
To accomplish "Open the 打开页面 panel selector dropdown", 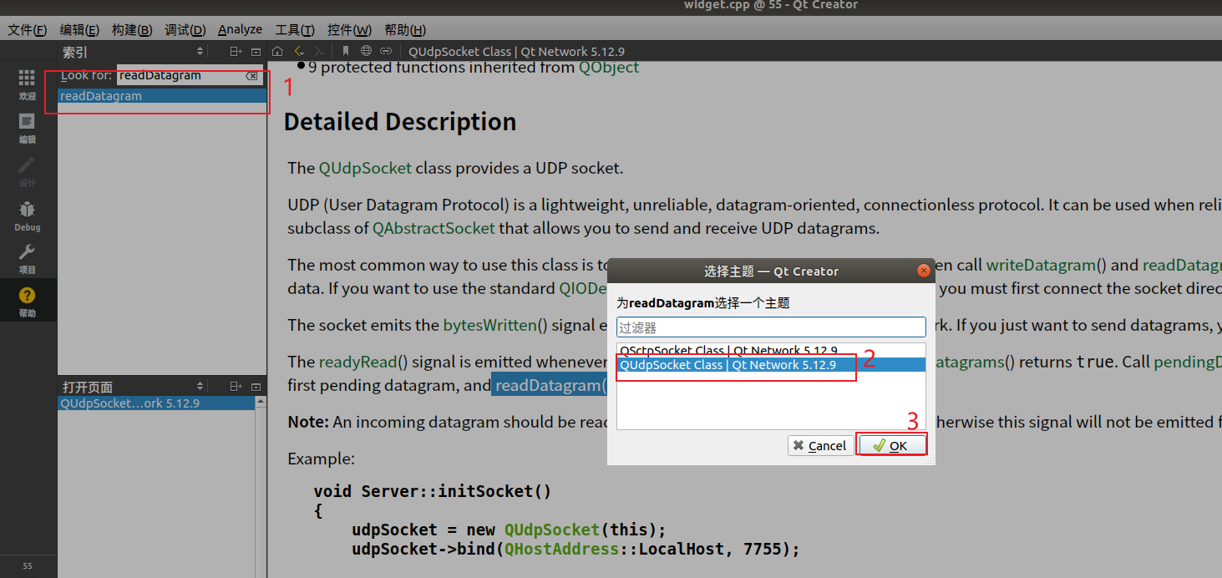I will point(200,387).
